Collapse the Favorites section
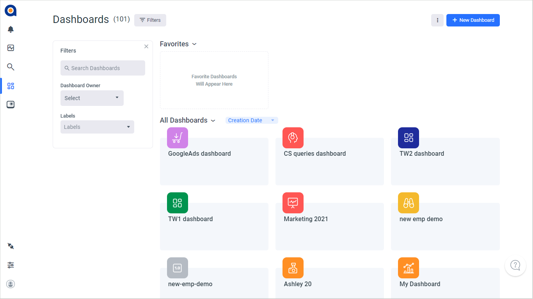Viewport: 533px width, 299px height. pos(194,44)
